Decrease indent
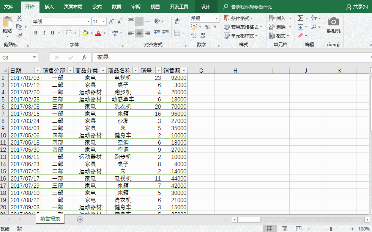372x232 pixels. click(157, 33)
